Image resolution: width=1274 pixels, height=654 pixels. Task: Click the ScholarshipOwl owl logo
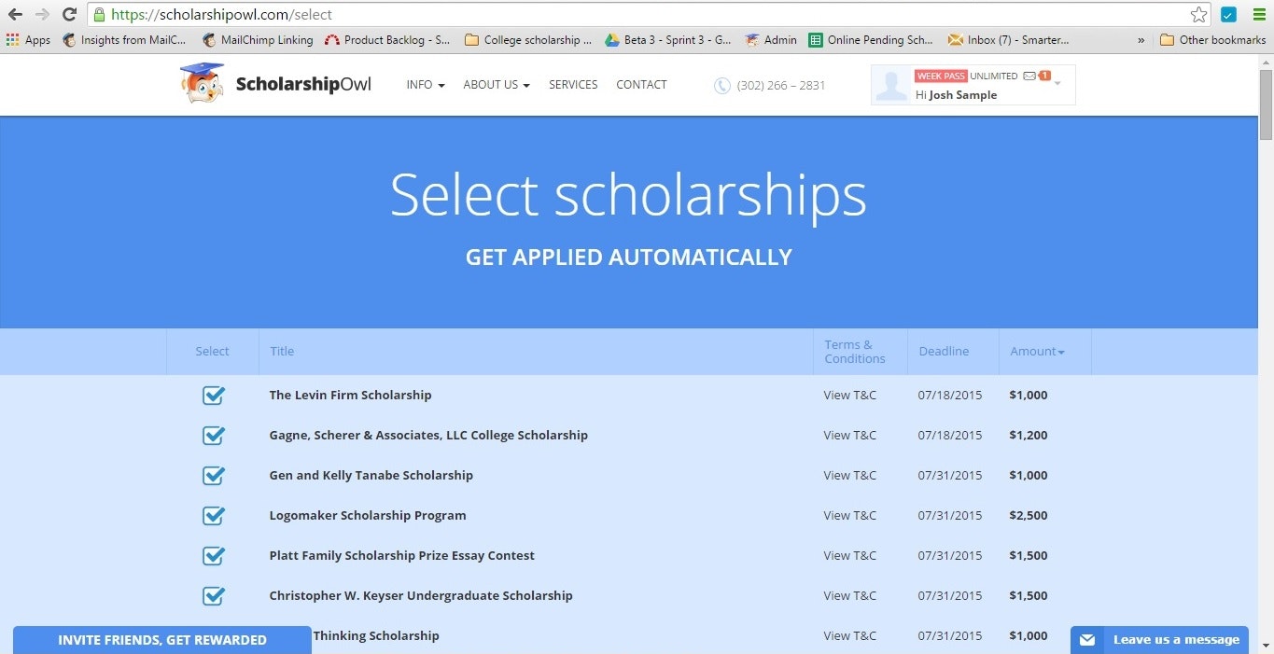tap(201, 83)
